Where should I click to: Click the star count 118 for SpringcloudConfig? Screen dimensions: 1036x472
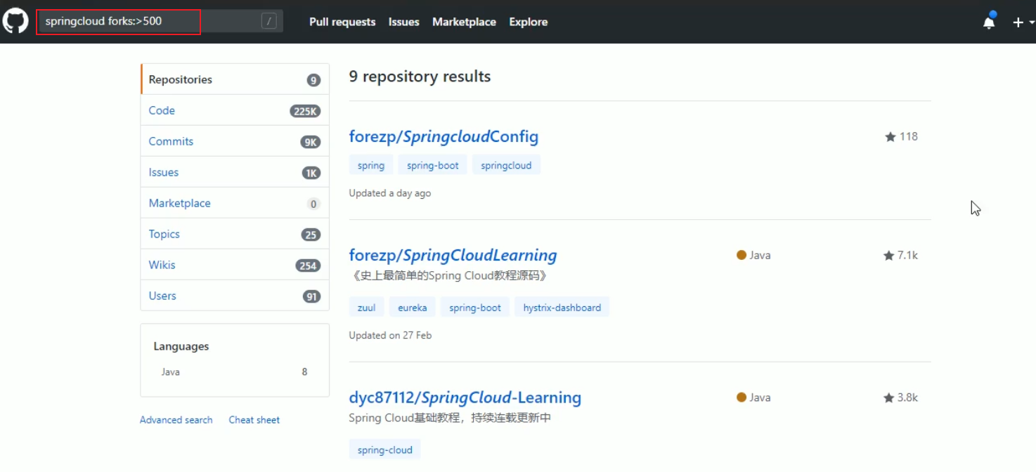pos(901,136)
